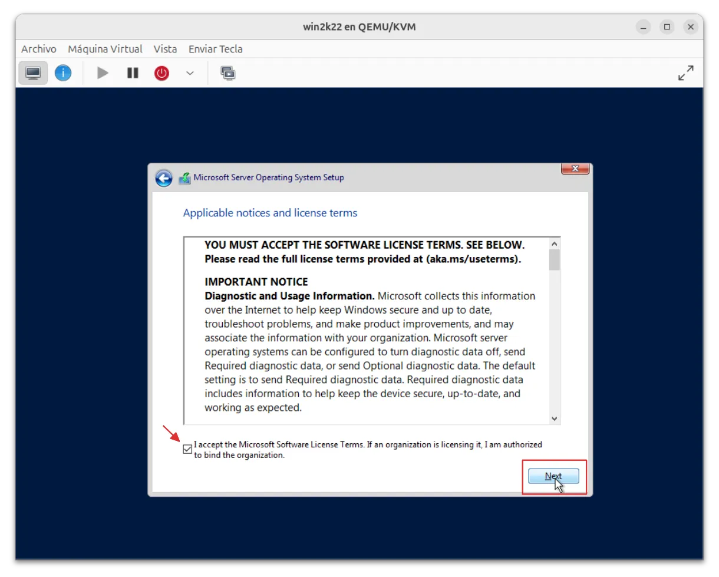This screenshot has height=577, width=719.
Task: Click the license text scrollbar thumb
Action: coord(554,260)
